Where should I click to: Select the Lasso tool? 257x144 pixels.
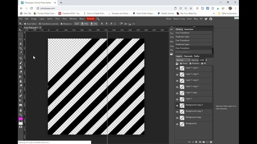click(20, 39)
